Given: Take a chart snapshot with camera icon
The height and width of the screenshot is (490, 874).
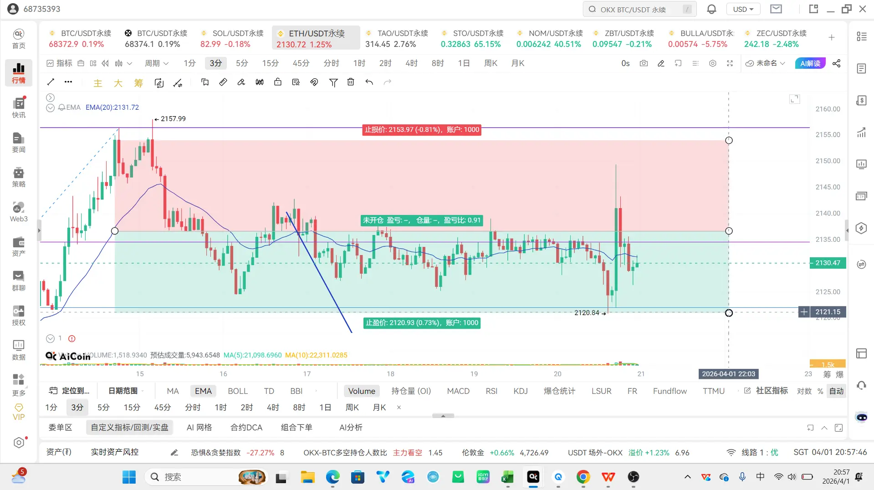Looking at the screenshot, I should [644, 63].
